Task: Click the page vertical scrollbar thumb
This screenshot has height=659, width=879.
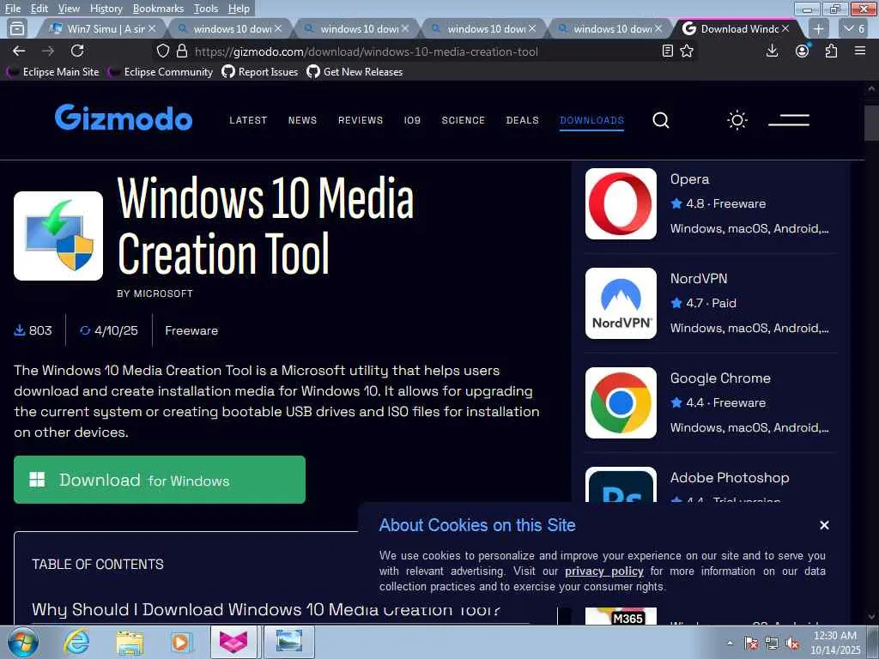Action: [871, 123]
